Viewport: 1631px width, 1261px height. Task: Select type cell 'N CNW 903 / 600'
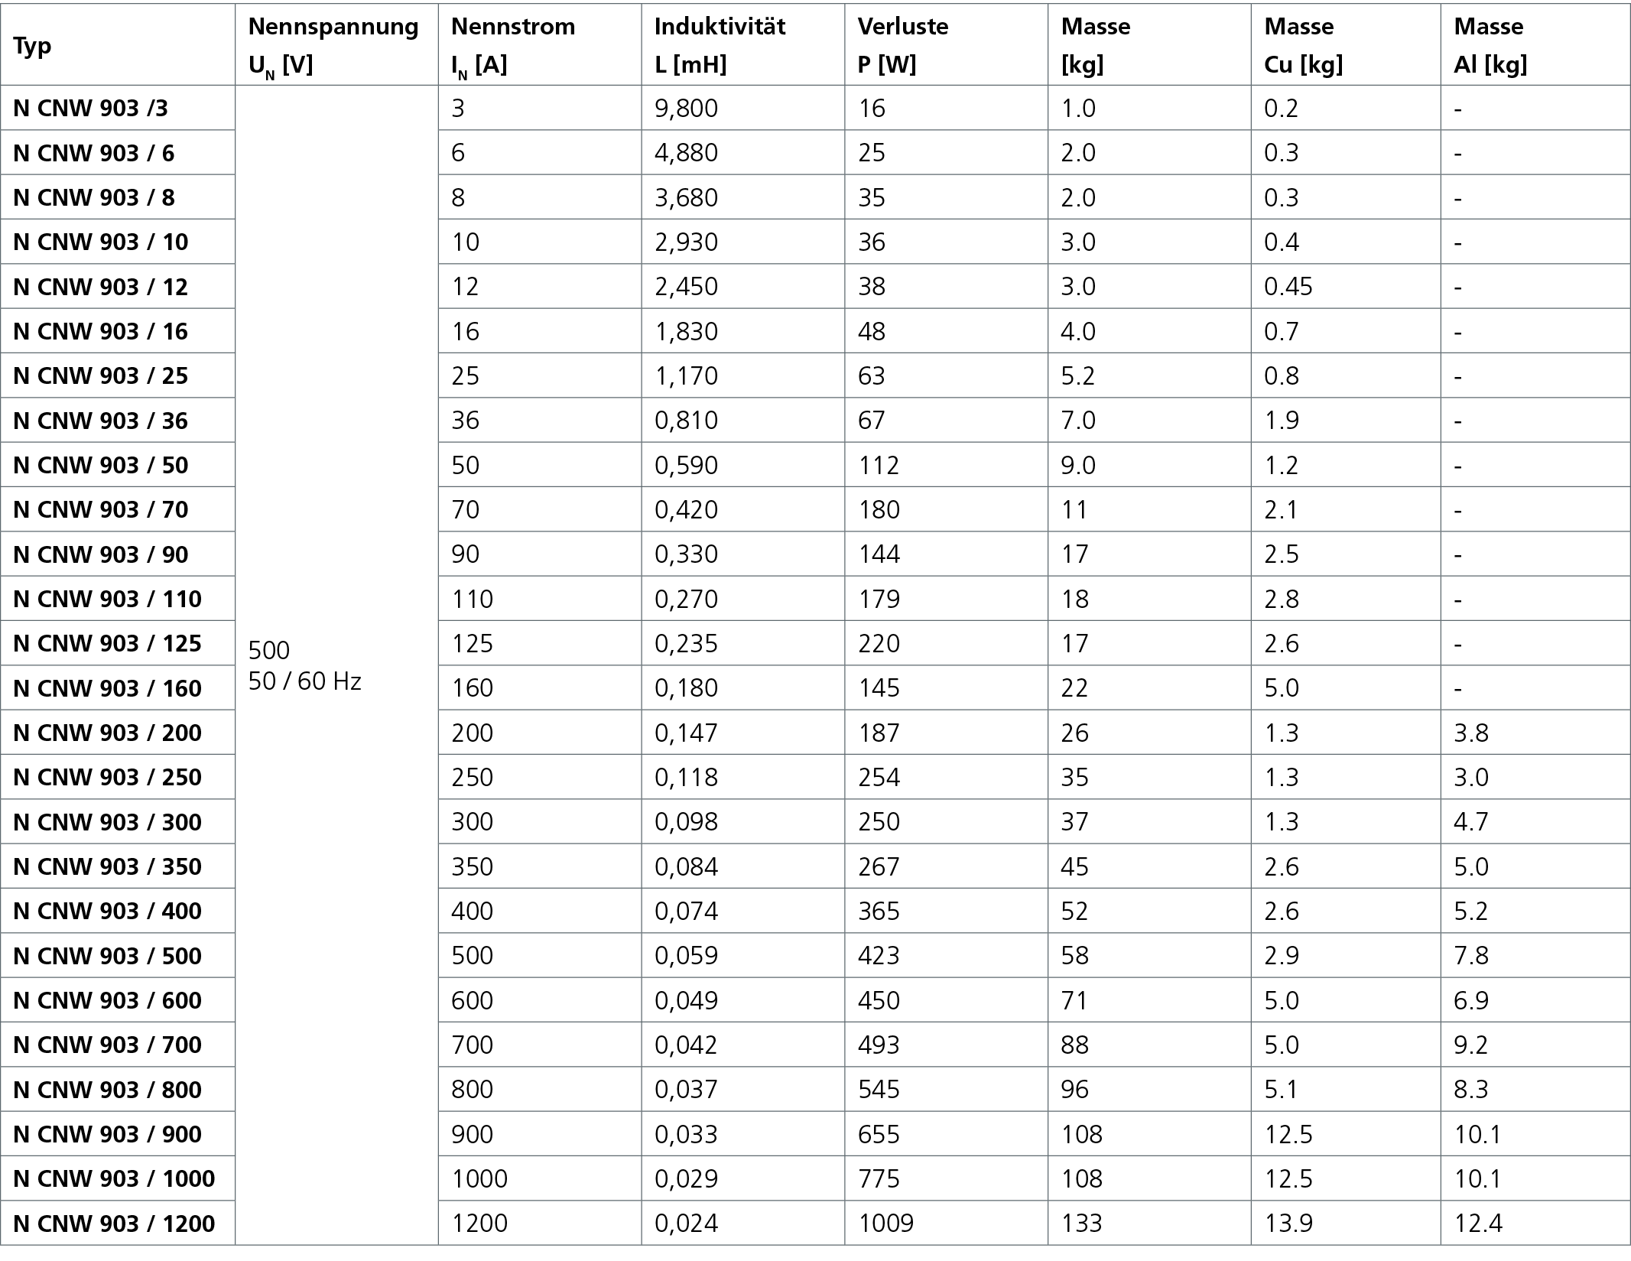click(118, 1000)
